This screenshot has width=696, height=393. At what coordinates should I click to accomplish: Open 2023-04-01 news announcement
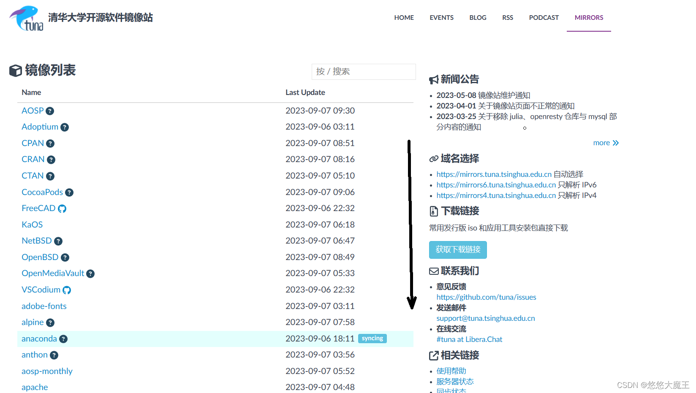pos(506,106)
